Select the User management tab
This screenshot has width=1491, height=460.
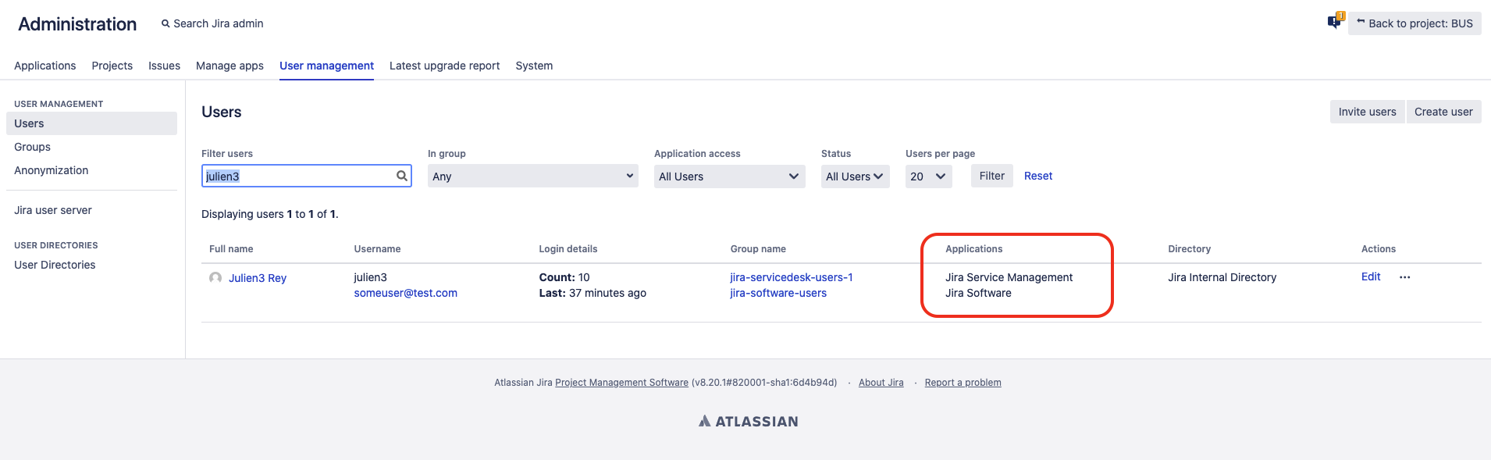click(x=326, y=66)
